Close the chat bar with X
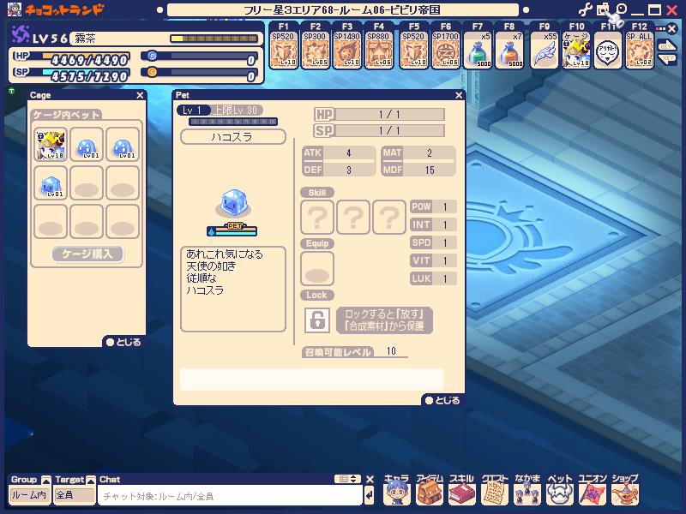The width and height of the screenshot is (686, 514). click(370, 480)
